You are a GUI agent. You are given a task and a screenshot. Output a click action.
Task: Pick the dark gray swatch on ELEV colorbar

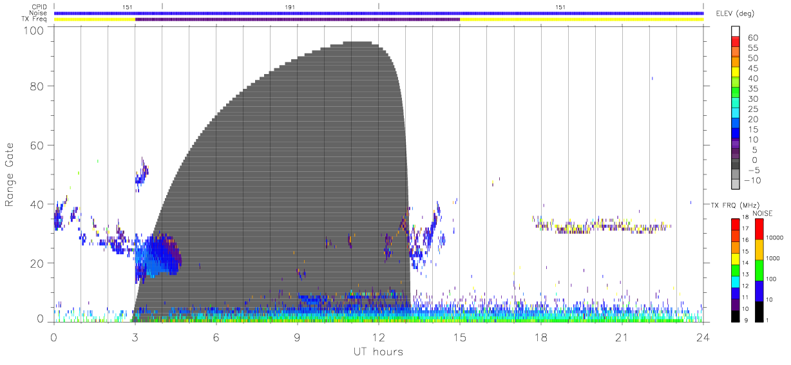coord(735,164)
